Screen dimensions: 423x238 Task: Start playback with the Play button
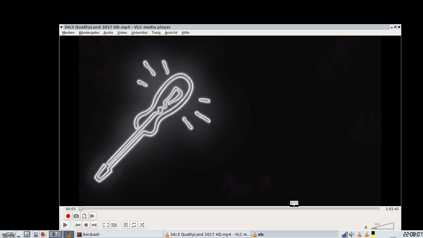point(65,225)
